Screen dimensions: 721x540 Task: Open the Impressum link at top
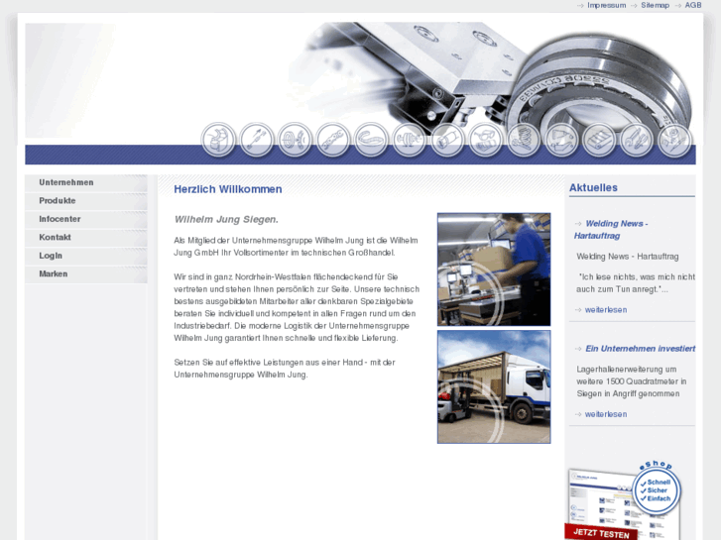[x=607, y=6]
